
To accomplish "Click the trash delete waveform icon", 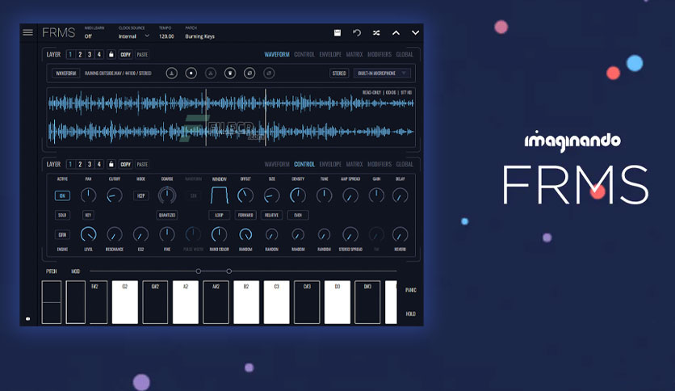I will point(230,74).
